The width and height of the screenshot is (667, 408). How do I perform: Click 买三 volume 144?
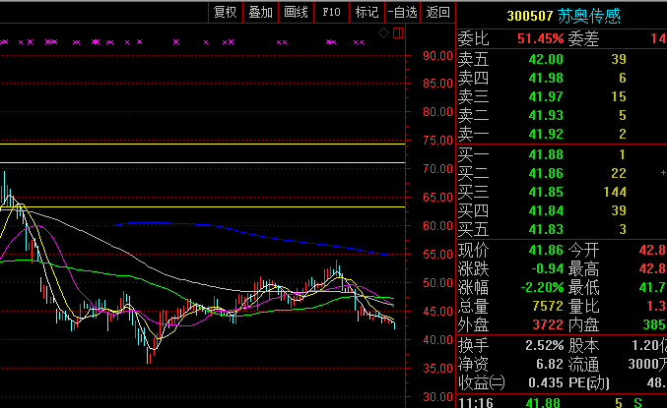(615, 192)
